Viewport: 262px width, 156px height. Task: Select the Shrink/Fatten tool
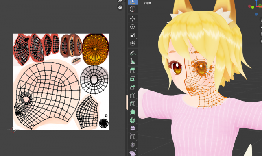click(133, 145)
